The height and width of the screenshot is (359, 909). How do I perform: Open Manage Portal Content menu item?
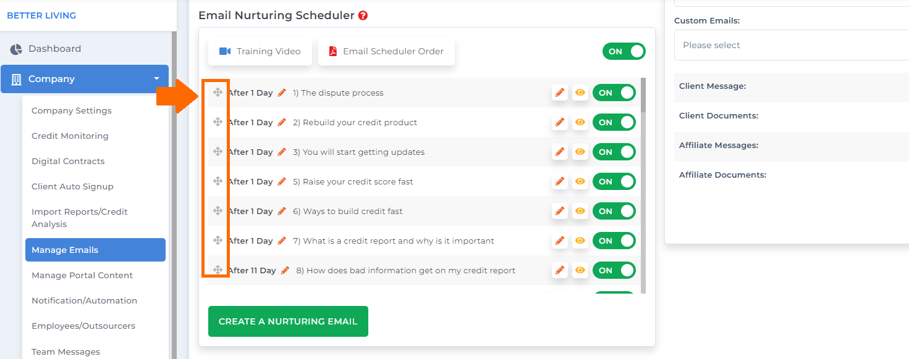point(82,275)
